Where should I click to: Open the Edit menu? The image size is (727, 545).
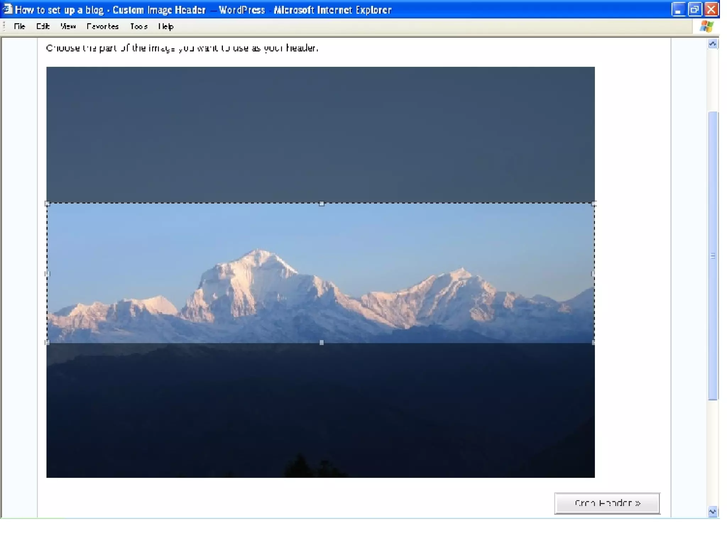coord(43,26)
